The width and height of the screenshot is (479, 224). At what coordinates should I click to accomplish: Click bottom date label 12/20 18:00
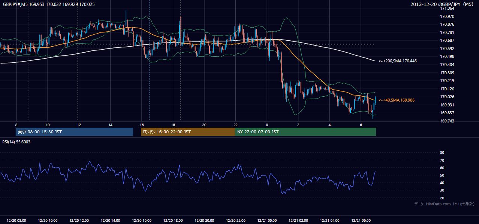(173, 221)
